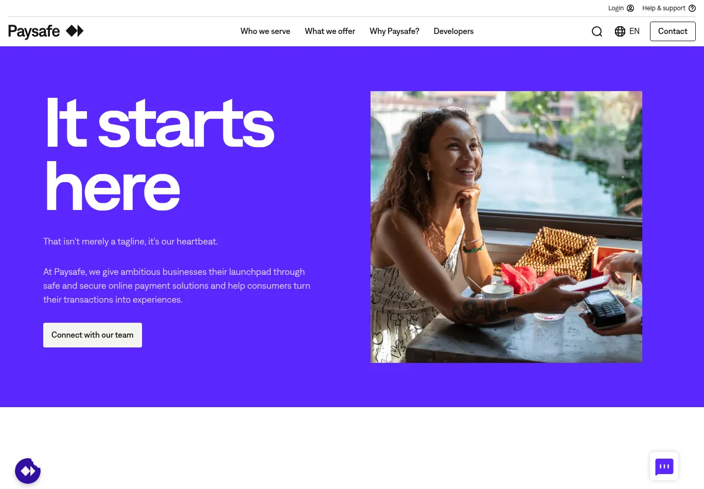
Task: Expand the What we offer menu
Action: click(x=330, y=31)
